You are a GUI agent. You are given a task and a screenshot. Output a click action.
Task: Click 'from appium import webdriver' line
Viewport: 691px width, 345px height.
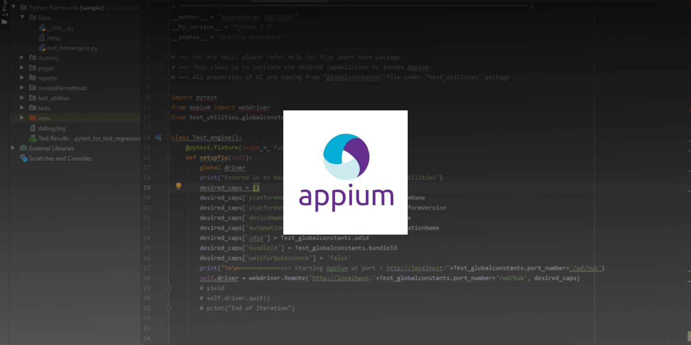click(221, 108)
